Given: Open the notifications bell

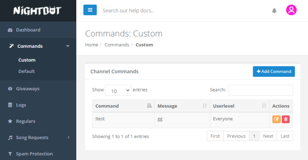Looking at the screenshot, I should pos(274,11).
